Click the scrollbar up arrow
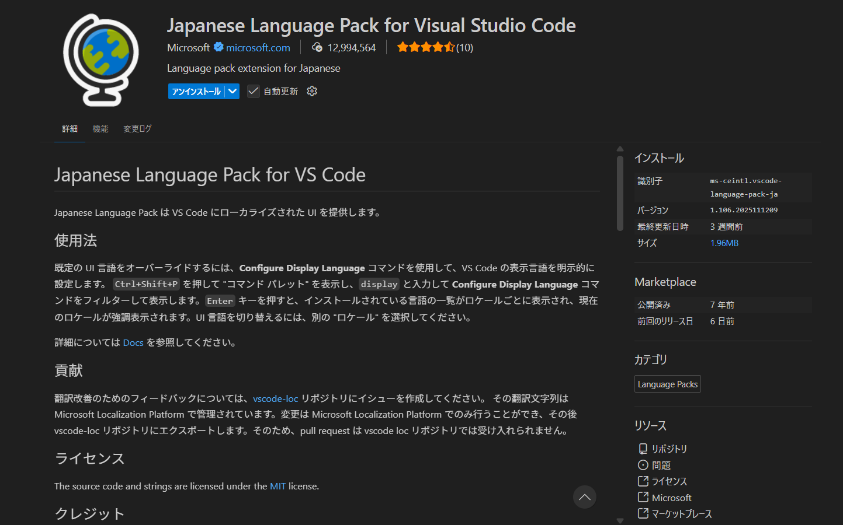The image size is (843, 525). 620,149
